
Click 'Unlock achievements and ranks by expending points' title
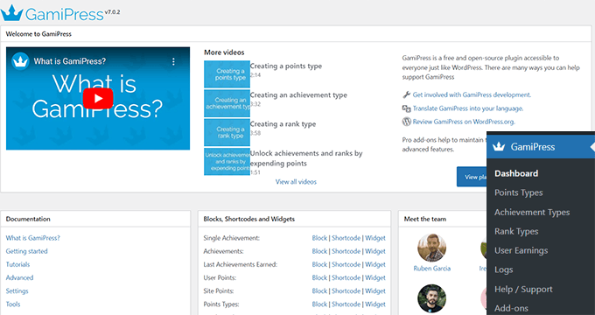[x=306, y=158]
